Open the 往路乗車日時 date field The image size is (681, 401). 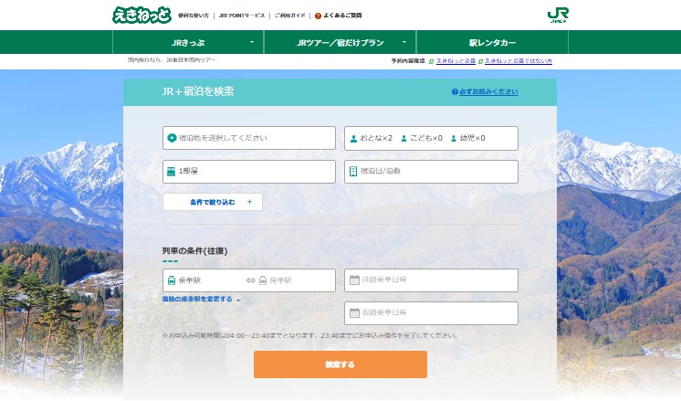click(431, 280)
